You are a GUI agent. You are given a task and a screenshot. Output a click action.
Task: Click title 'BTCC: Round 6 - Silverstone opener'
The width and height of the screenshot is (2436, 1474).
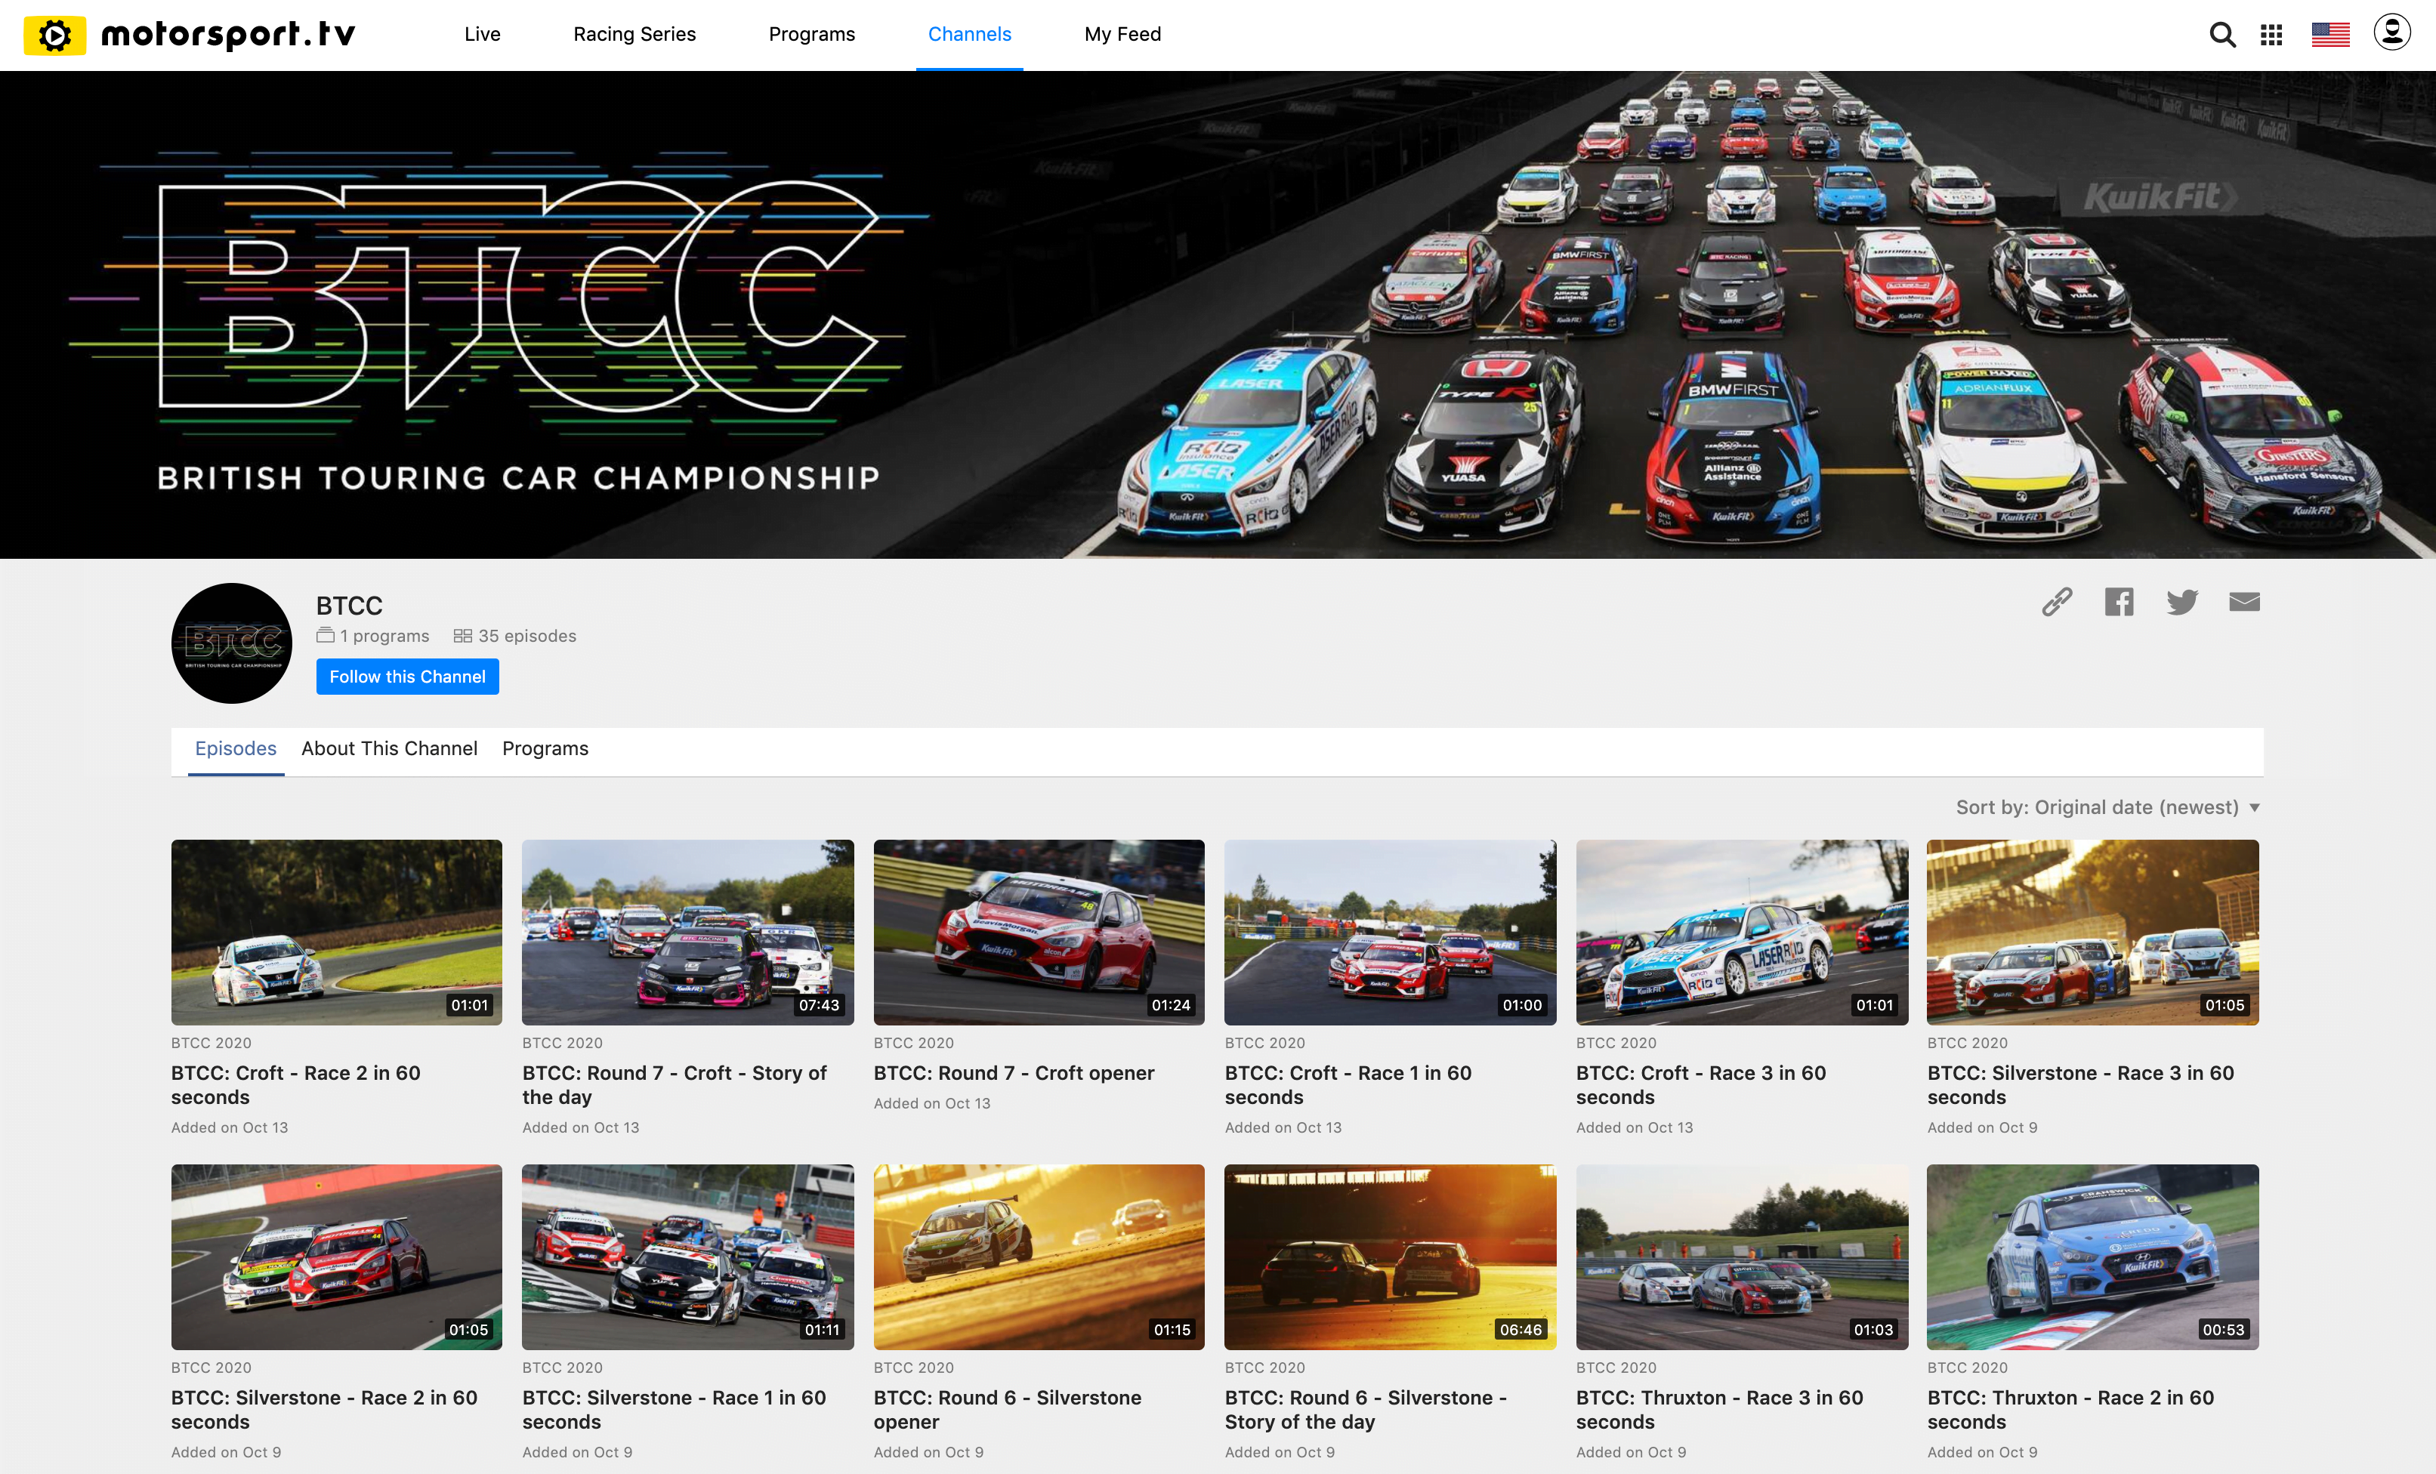tap(1008, 1410)
